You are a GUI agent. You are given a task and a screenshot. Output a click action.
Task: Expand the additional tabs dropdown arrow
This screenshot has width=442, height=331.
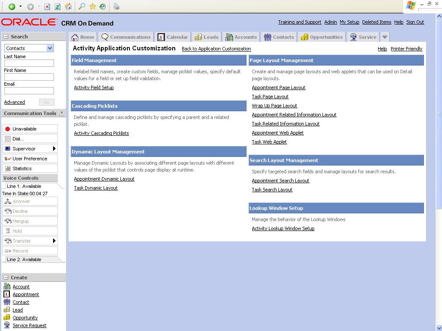tap(385, 37)
